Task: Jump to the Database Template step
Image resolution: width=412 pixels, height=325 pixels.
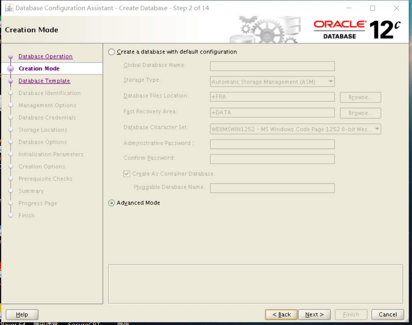Action: click(44, 80)
